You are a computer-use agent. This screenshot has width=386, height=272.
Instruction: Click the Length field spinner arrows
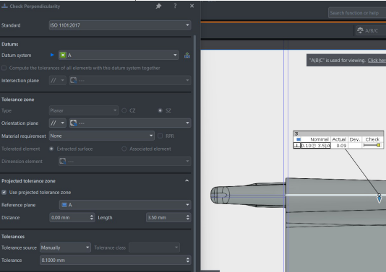pos(188,217)
